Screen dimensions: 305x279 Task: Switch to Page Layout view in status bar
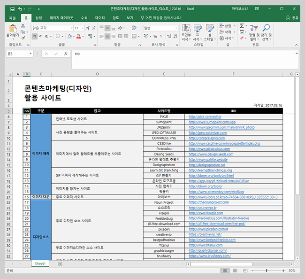pos(235,271)
